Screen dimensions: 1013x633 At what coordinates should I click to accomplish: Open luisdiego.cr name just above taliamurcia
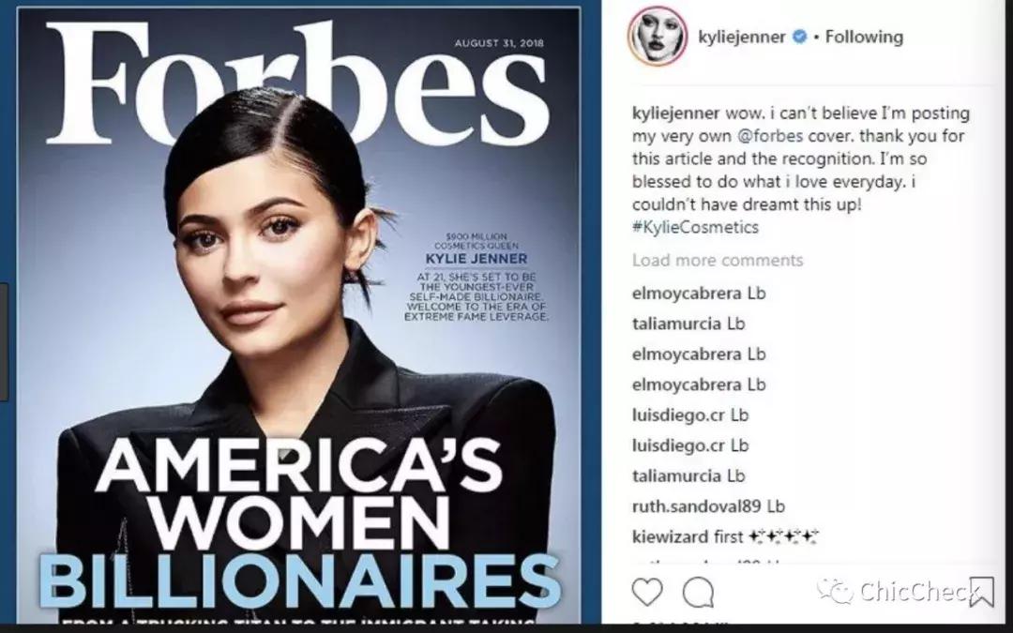pyautogui.click(x=678, y=445)
